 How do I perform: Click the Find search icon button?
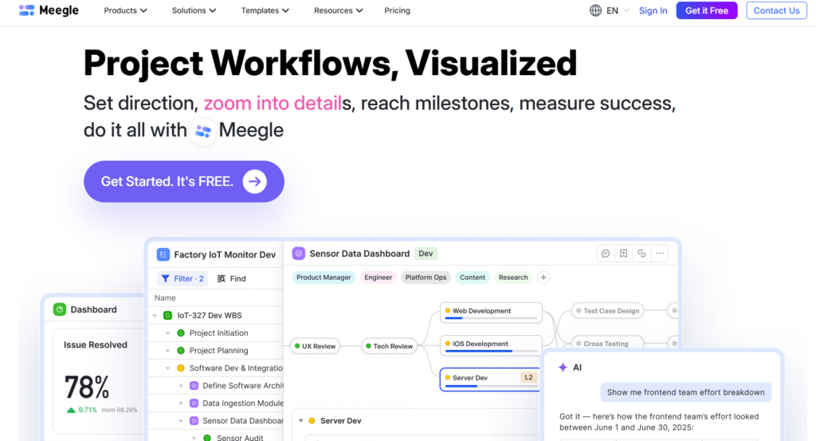(x=231, y=278)
